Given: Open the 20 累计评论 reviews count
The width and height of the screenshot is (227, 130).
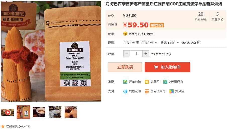Looking at the screenshot, I should coord(201,16).
